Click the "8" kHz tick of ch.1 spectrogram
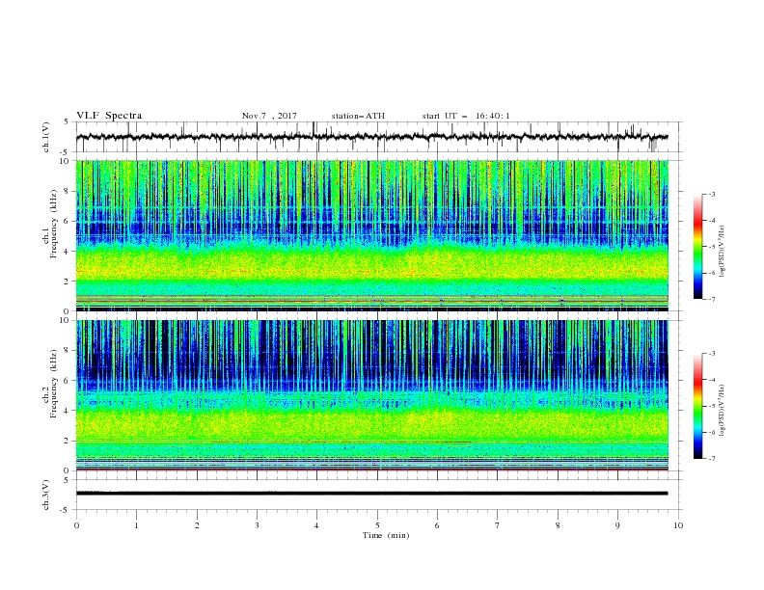764x590 pixels. click(x=68, y=191)
